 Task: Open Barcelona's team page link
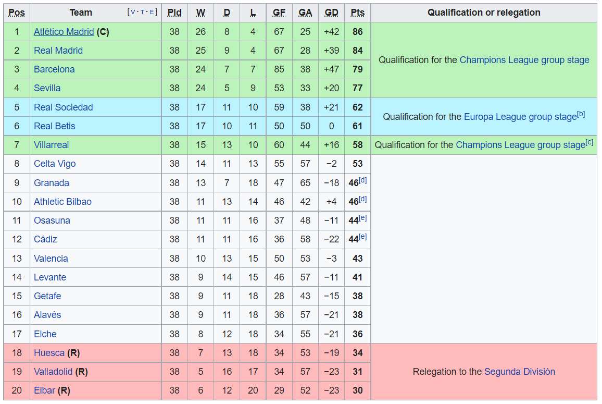[x=54, y=69]
